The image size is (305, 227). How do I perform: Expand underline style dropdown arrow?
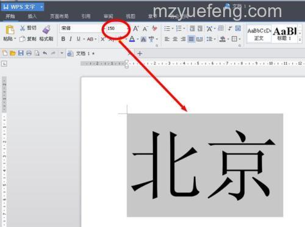coord(84,39)
